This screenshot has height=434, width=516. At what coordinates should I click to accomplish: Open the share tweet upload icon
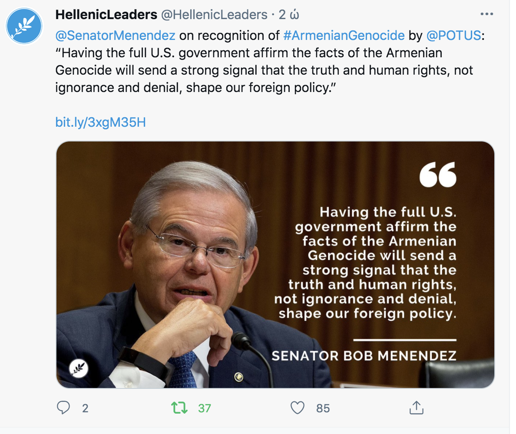[x=416, y=408]
